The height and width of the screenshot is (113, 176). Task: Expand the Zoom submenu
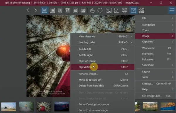(155, 30)
